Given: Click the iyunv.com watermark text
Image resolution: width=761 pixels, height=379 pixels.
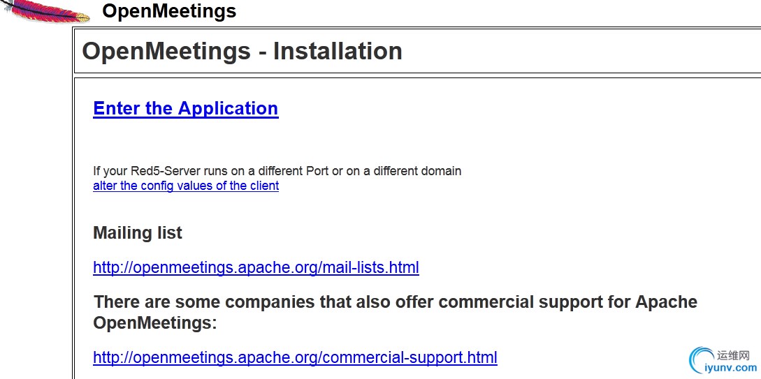Looking at the screenshot, I should [730, 369].
